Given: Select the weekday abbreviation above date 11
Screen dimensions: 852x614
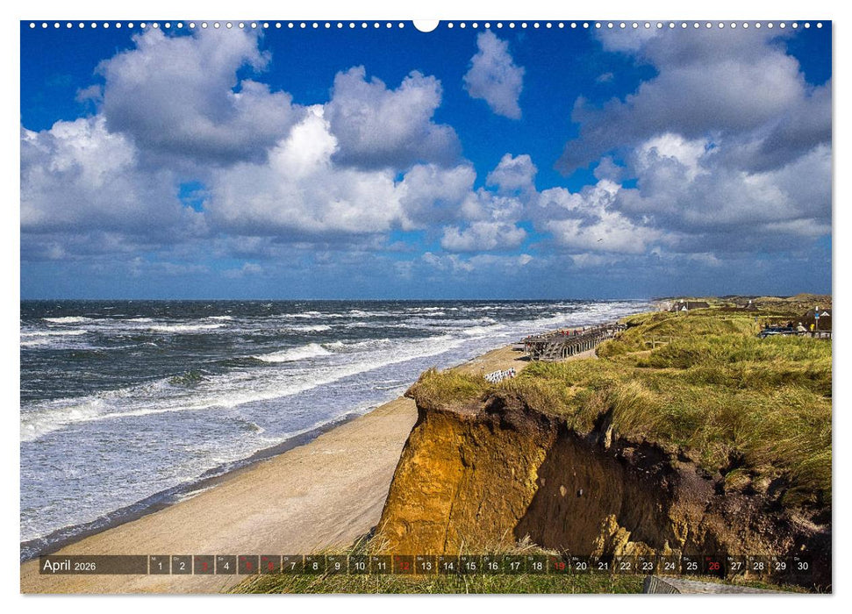Looking at the screenshot, I should tap(376, 558).
